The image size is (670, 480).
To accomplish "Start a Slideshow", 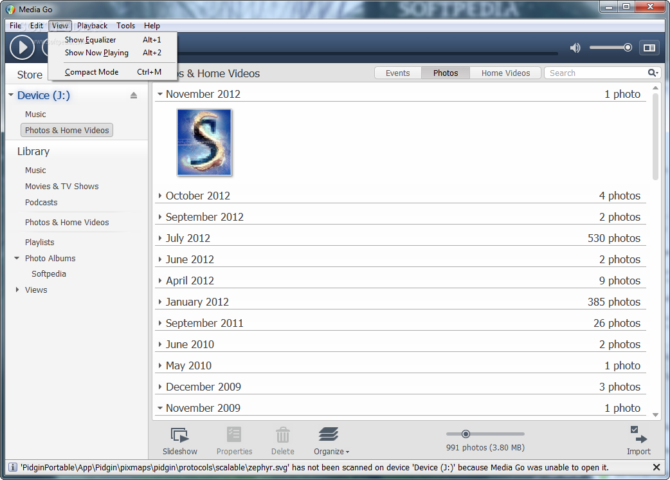I will [180, 441].
